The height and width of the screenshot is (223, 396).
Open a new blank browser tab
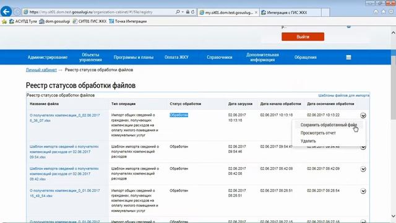[x=325, y=12]
